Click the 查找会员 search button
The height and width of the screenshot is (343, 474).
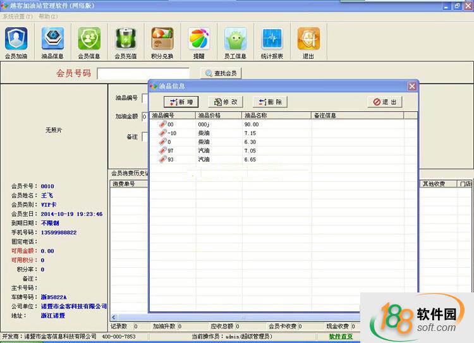(221, 73)
